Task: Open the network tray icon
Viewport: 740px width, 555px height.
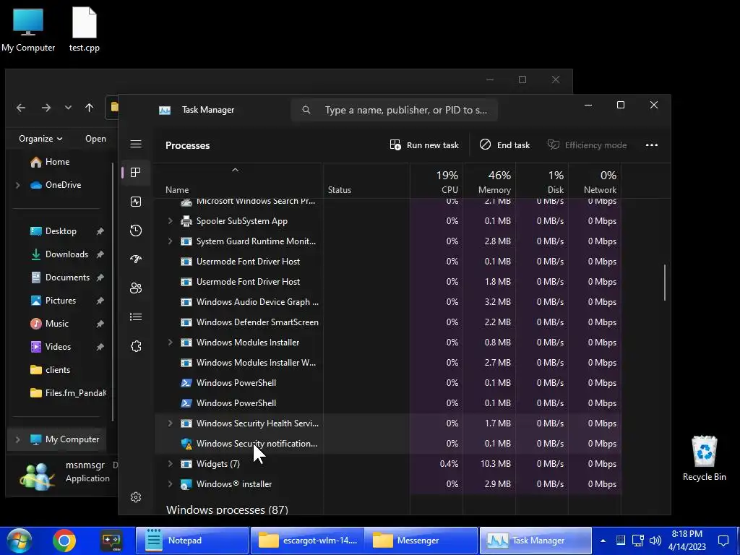Action: (638, 541)
